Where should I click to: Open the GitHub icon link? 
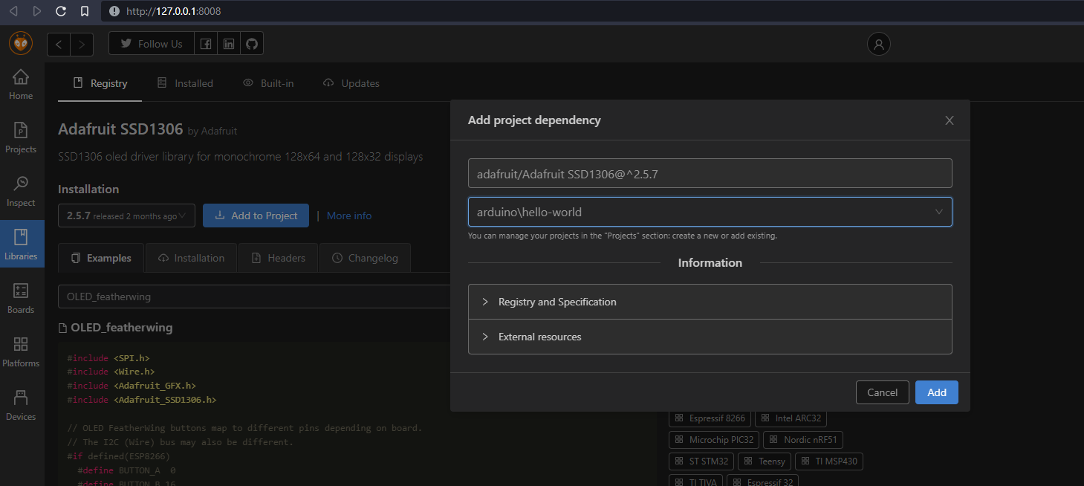252,44
